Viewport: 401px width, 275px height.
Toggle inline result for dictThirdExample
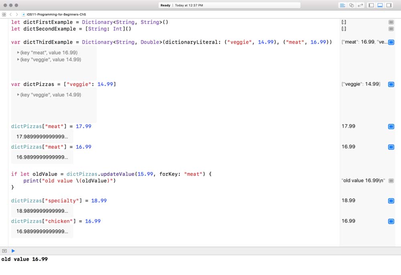391,42
